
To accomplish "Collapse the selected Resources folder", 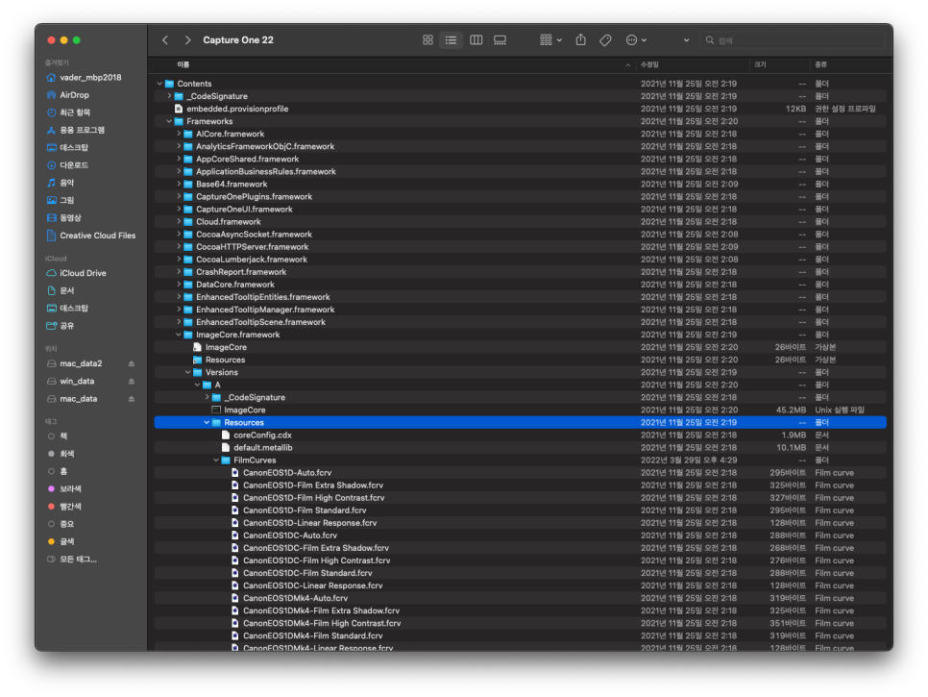I will [207, 423].
